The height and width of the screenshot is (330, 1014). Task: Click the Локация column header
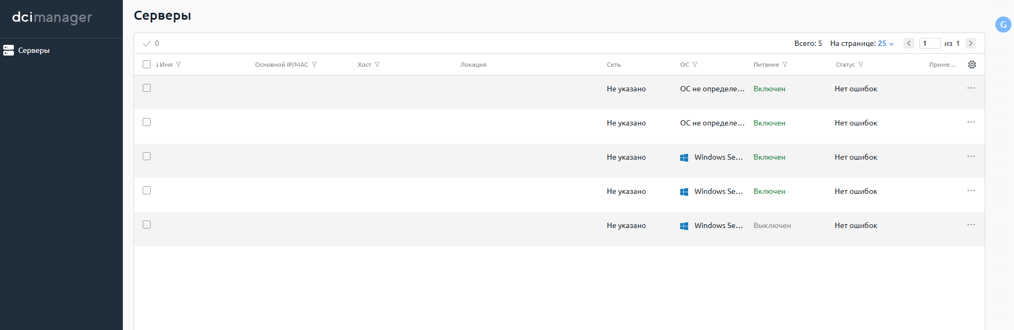tap(473, 65)
